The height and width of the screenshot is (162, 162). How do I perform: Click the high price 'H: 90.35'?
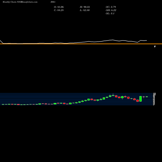coord(85,7)
